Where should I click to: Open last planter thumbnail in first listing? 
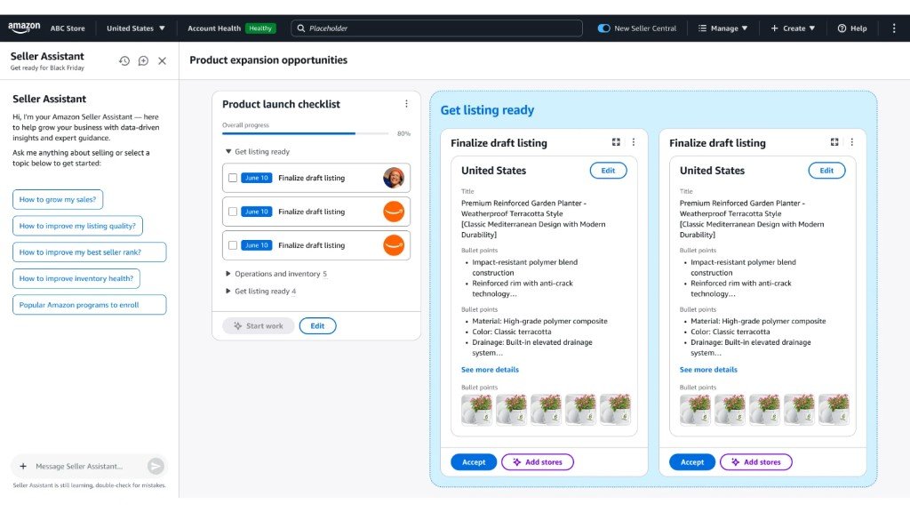(x=615, y=410)
